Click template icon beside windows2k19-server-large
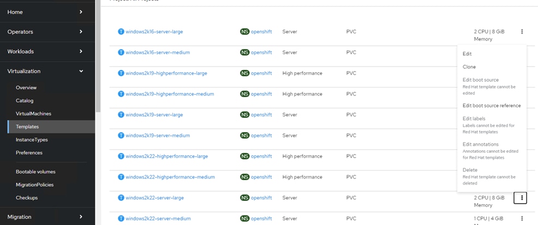Viewport: 538px width, 225px height. pos(121,115)
